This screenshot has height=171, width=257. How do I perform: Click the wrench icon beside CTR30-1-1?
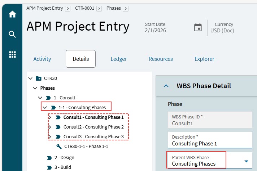tap(59, 147)
